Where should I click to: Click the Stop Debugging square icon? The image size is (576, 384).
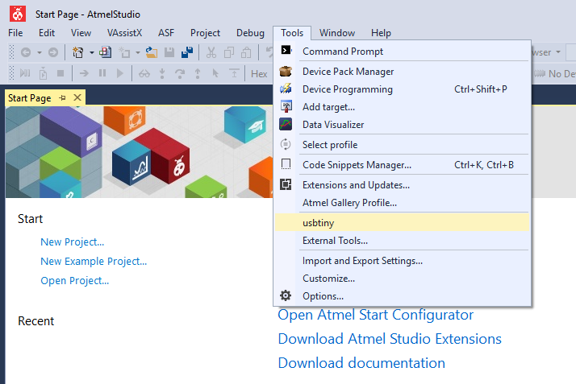tap(61, 73)
